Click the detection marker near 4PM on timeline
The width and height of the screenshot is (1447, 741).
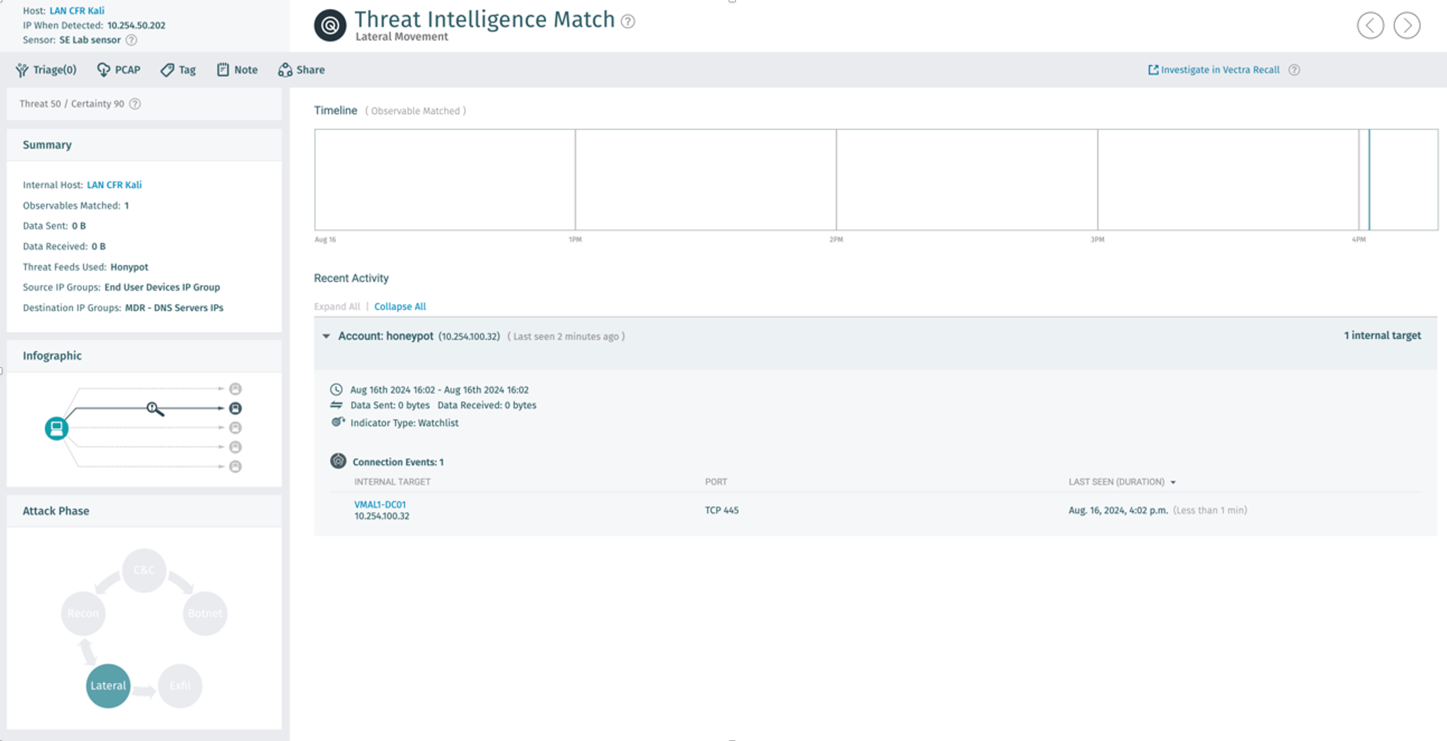[x=1369, y=180]
